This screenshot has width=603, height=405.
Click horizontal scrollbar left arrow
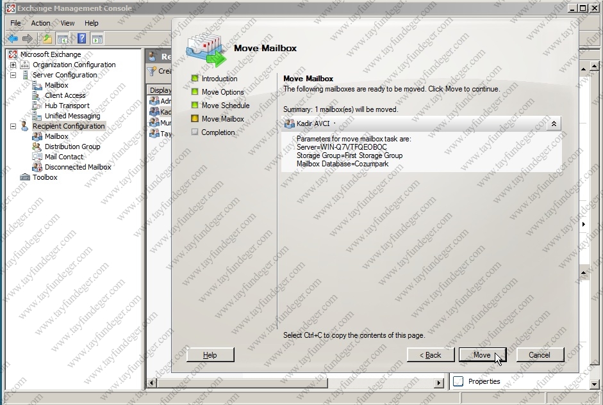click(x=152, y=383)
